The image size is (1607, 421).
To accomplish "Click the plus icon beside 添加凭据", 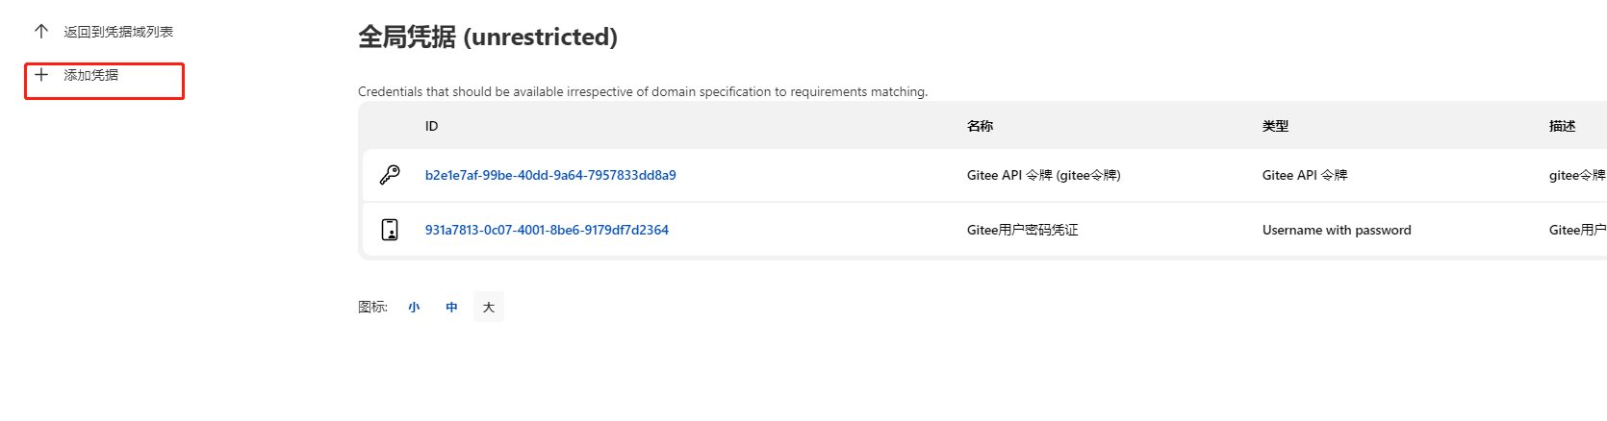I will tap(41, 74).
